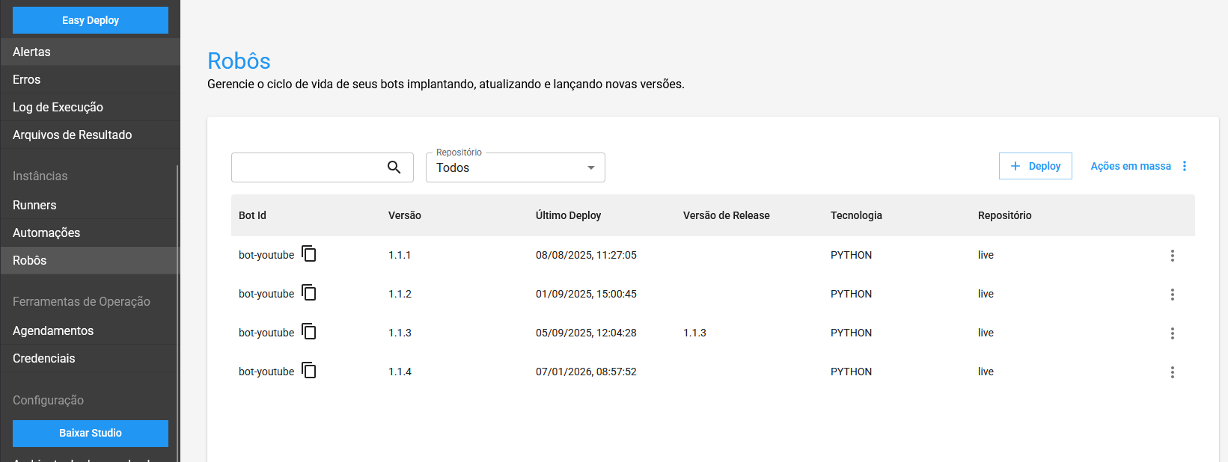Go to Alertas in sidebar

point(31,52)
